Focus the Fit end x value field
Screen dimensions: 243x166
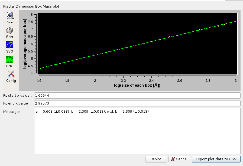pos(137,103)
